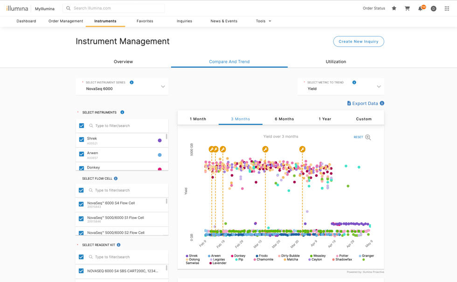The image size is (457, 282).
Task: Open the notifications bell icon
Action: tap(420, 8)
